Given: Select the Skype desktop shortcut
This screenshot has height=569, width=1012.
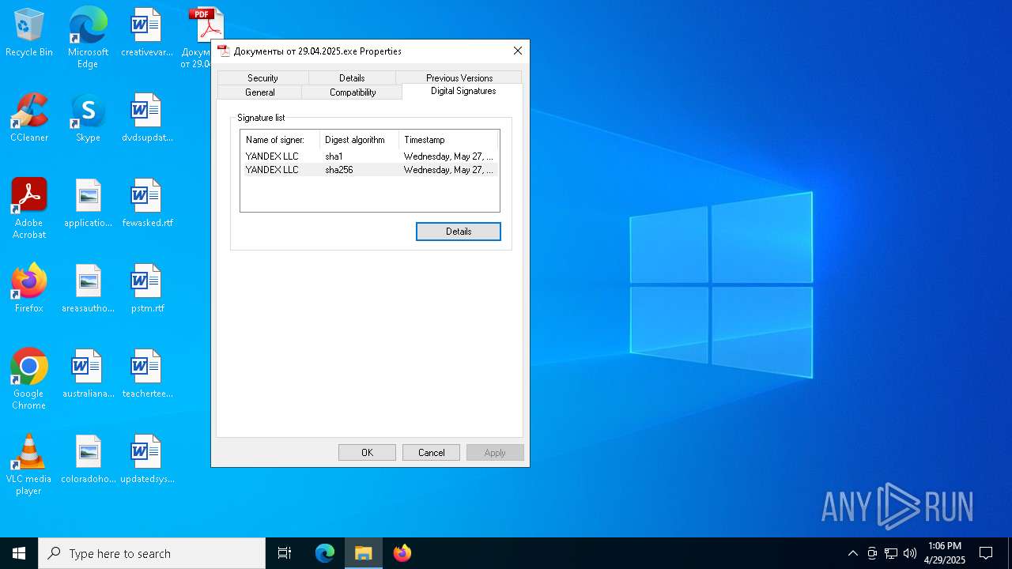Looking at the screenshot, I should click(88, 119).
